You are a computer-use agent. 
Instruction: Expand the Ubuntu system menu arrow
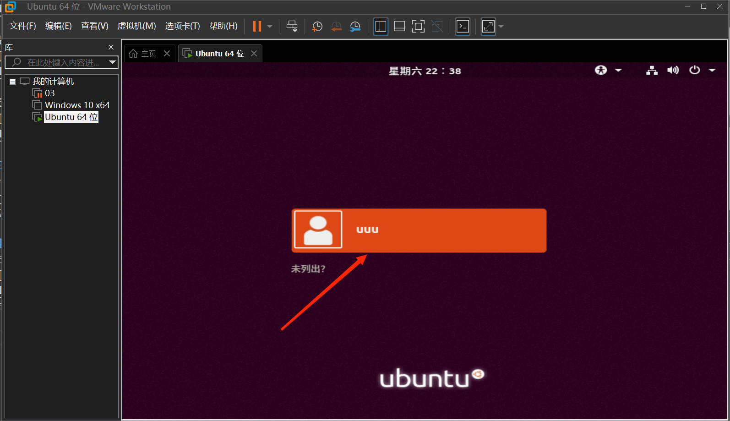coord(712,70)
